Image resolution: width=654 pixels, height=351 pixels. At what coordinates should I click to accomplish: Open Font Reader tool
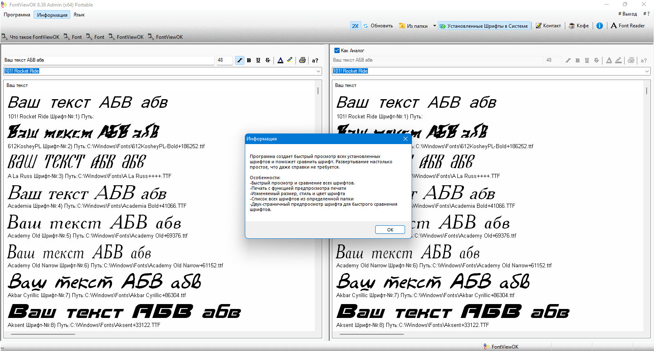coord(627,26)
